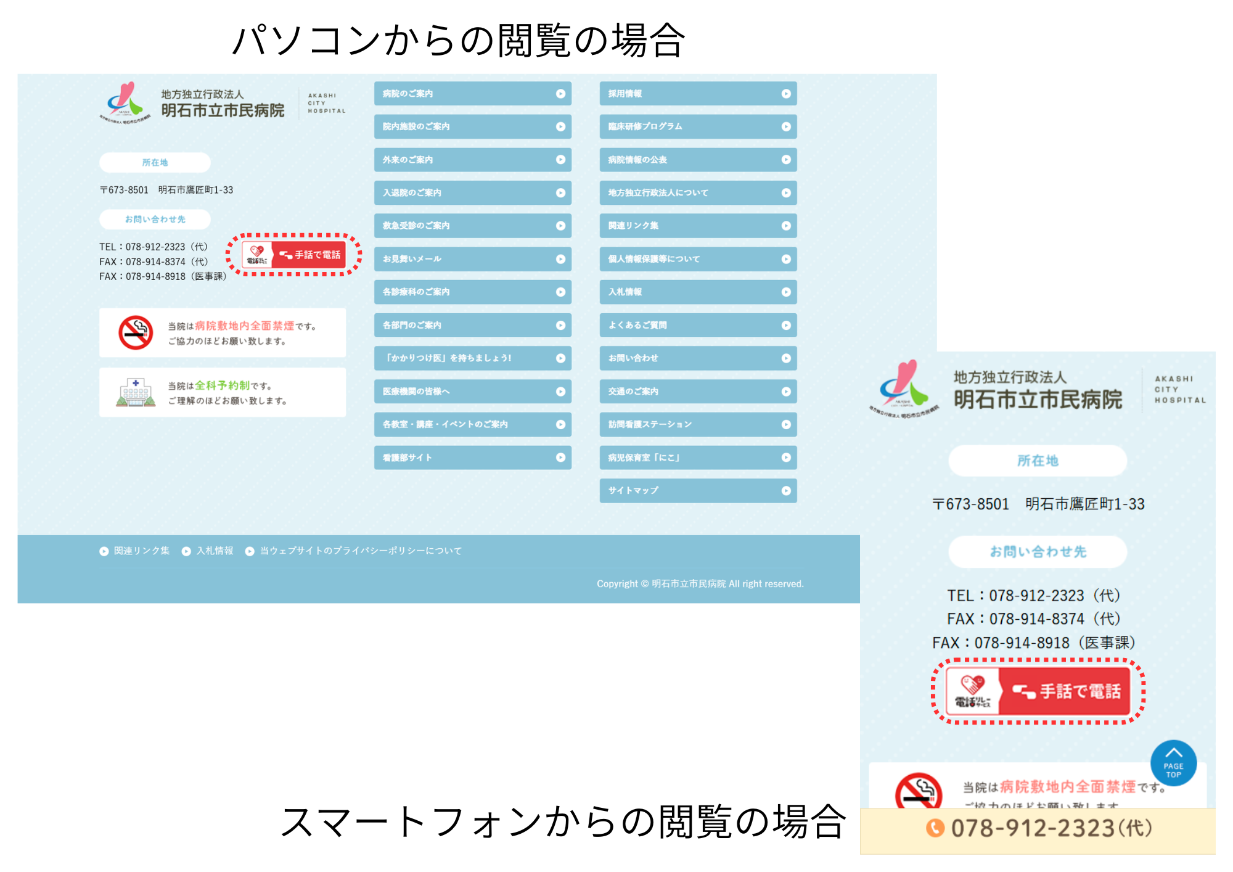Viewport: 1233px width, 872px height.
Task: Click footer privacy policy link
Action: [361, 551]
